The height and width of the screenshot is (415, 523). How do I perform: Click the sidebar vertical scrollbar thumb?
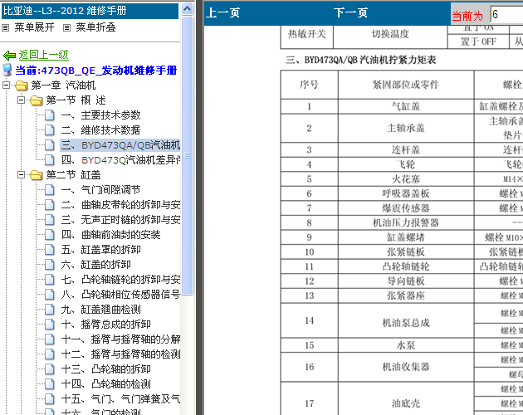188,156
